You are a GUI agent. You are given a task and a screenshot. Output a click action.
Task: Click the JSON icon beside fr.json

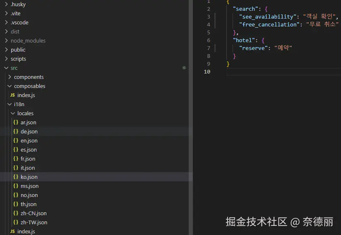coord(16,159)
